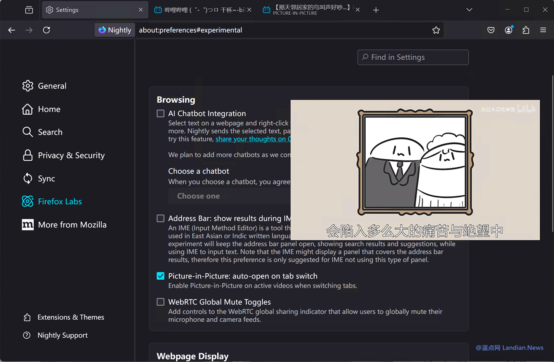Screen dimensions: 554x362
Task: Open the Firefox account menu
Action: click(x=509, y=30)
